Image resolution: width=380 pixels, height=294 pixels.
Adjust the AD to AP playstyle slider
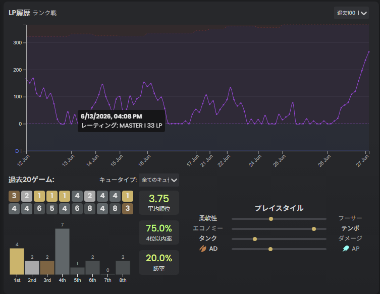pyautogui.click(x=279, y=249)
